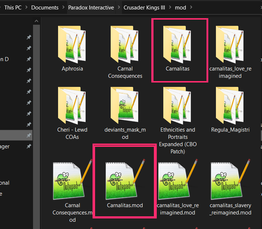
Task: Expand chevron after This PC breadcrumb
Action: [26, 7]
